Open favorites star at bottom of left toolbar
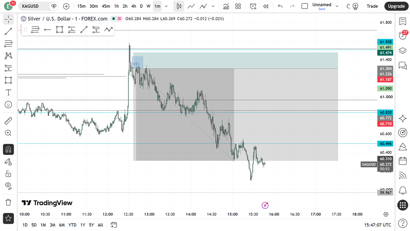Viewport: 410px width, 231px height. (9, 218)
